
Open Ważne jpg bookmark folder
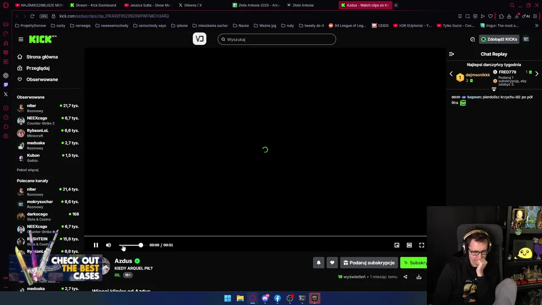pyautogui.click(x=265, y=25)
